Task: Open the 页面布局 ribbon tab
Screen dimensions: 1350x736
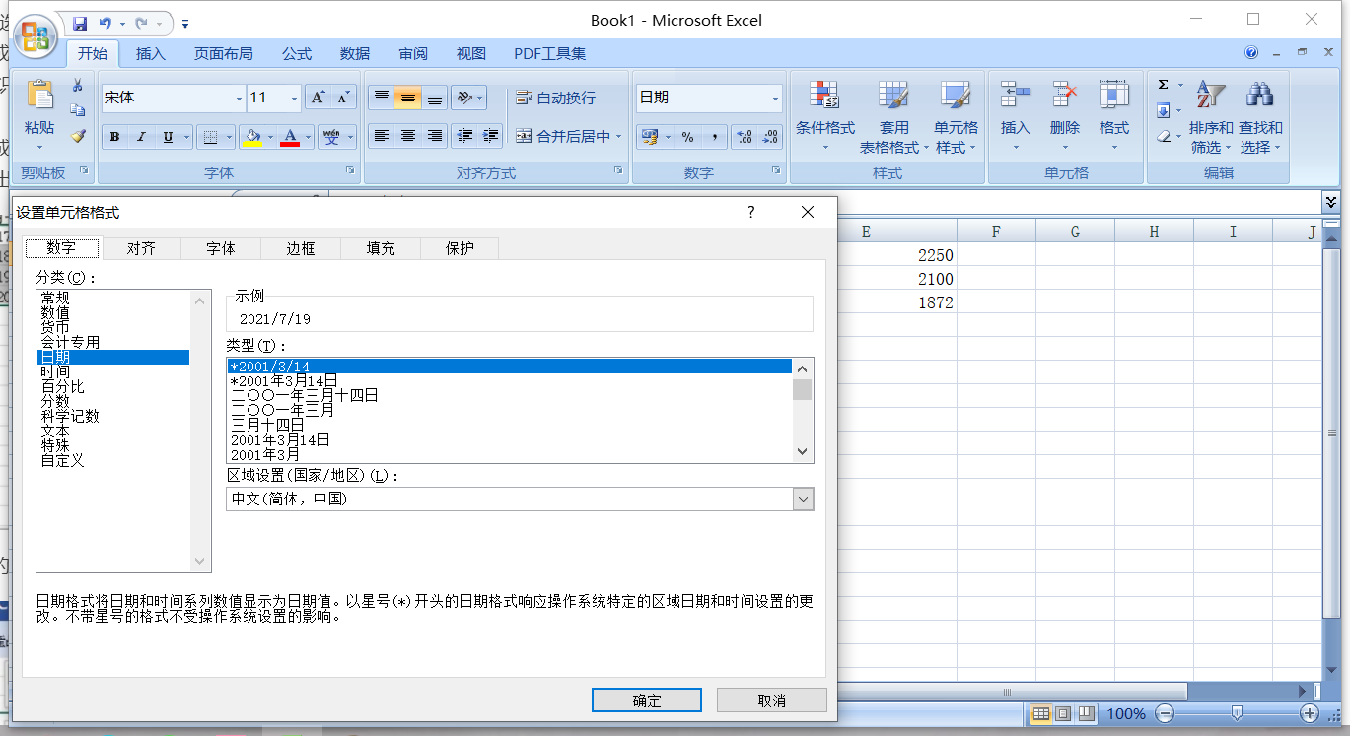Action: (x=223, y=54)
